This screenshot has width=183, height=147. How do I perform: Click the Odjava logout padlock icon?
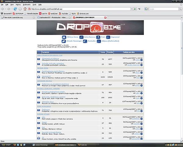click(99, 41)
